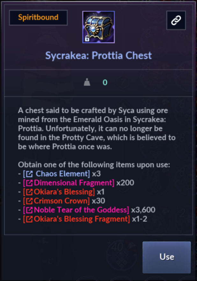197x281 pixels.
Task: Click external-link icon beside Dimensional Fragment
Action: click(29, 183)
